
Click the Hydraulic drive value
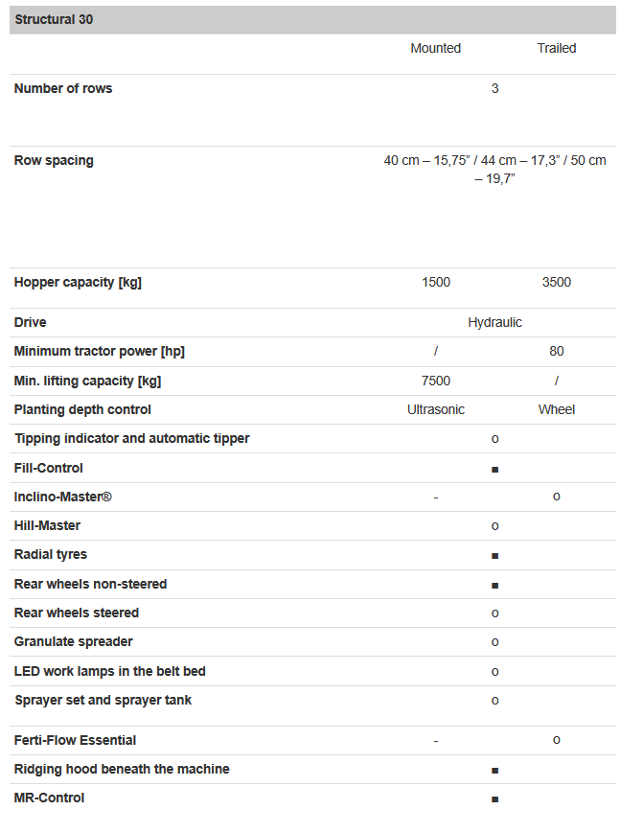[494, 322]
